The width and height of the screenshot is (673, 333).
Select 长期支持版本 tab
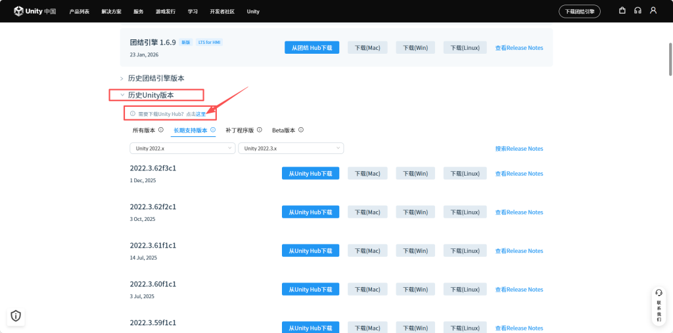(x=191, y=130)
